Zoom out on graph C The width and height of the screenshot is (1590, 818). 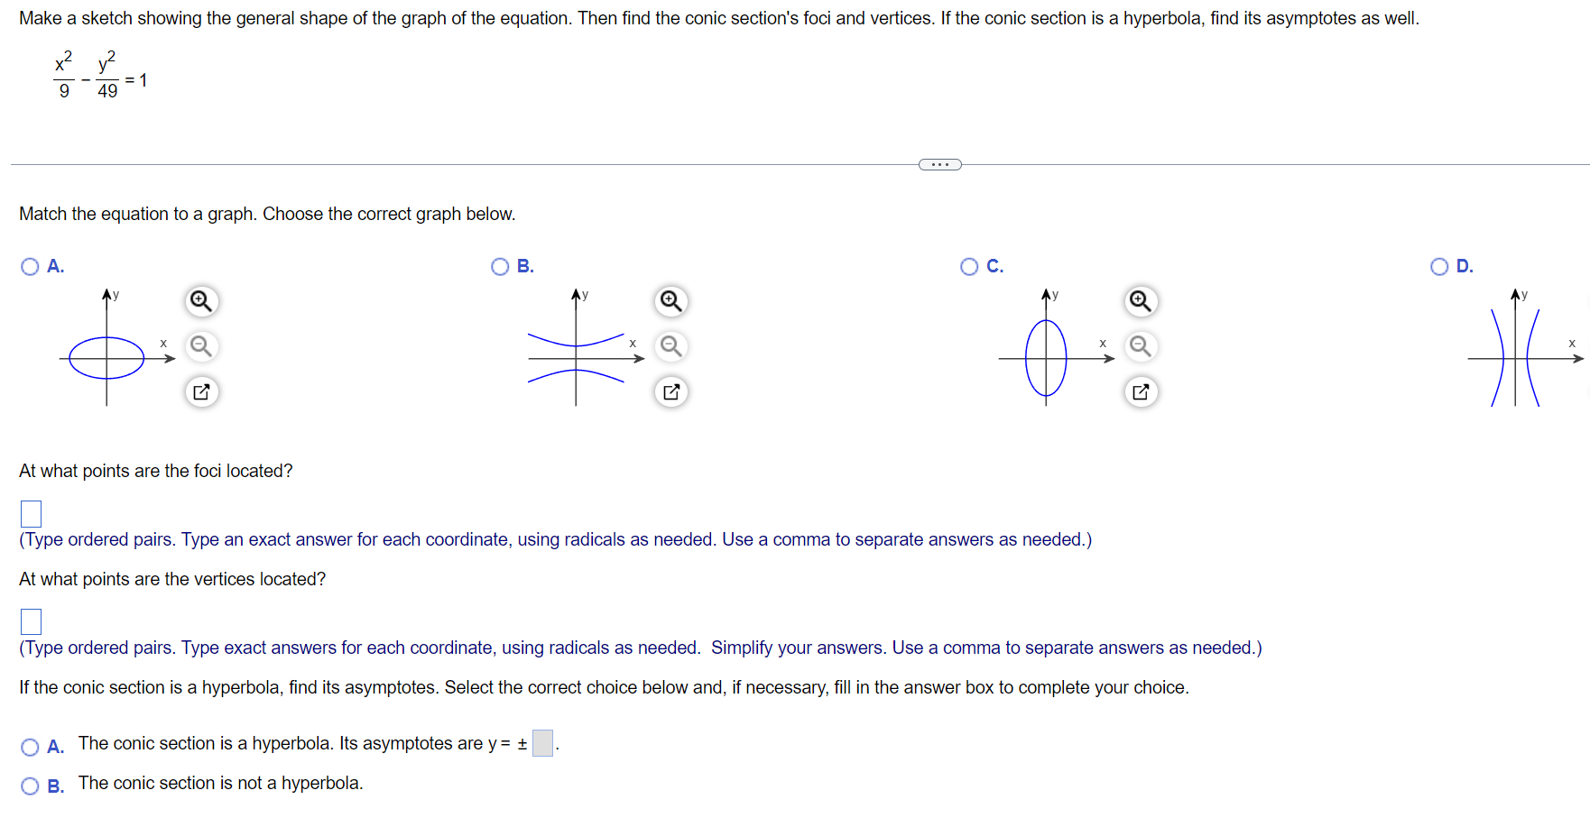point(1139,346)
